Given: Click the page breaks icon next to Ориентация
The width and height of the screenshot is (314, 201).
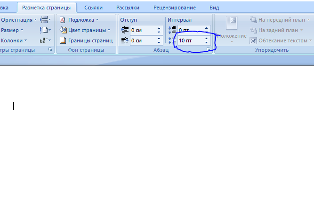Looking at the screenshot, I should tap(45, 20).
